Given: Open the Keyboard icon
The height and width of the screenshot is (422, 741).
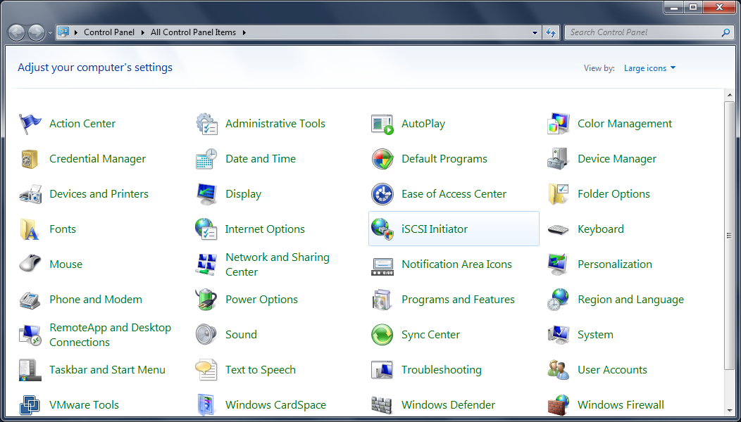Looking at the screenshot, I should point(559,229).
